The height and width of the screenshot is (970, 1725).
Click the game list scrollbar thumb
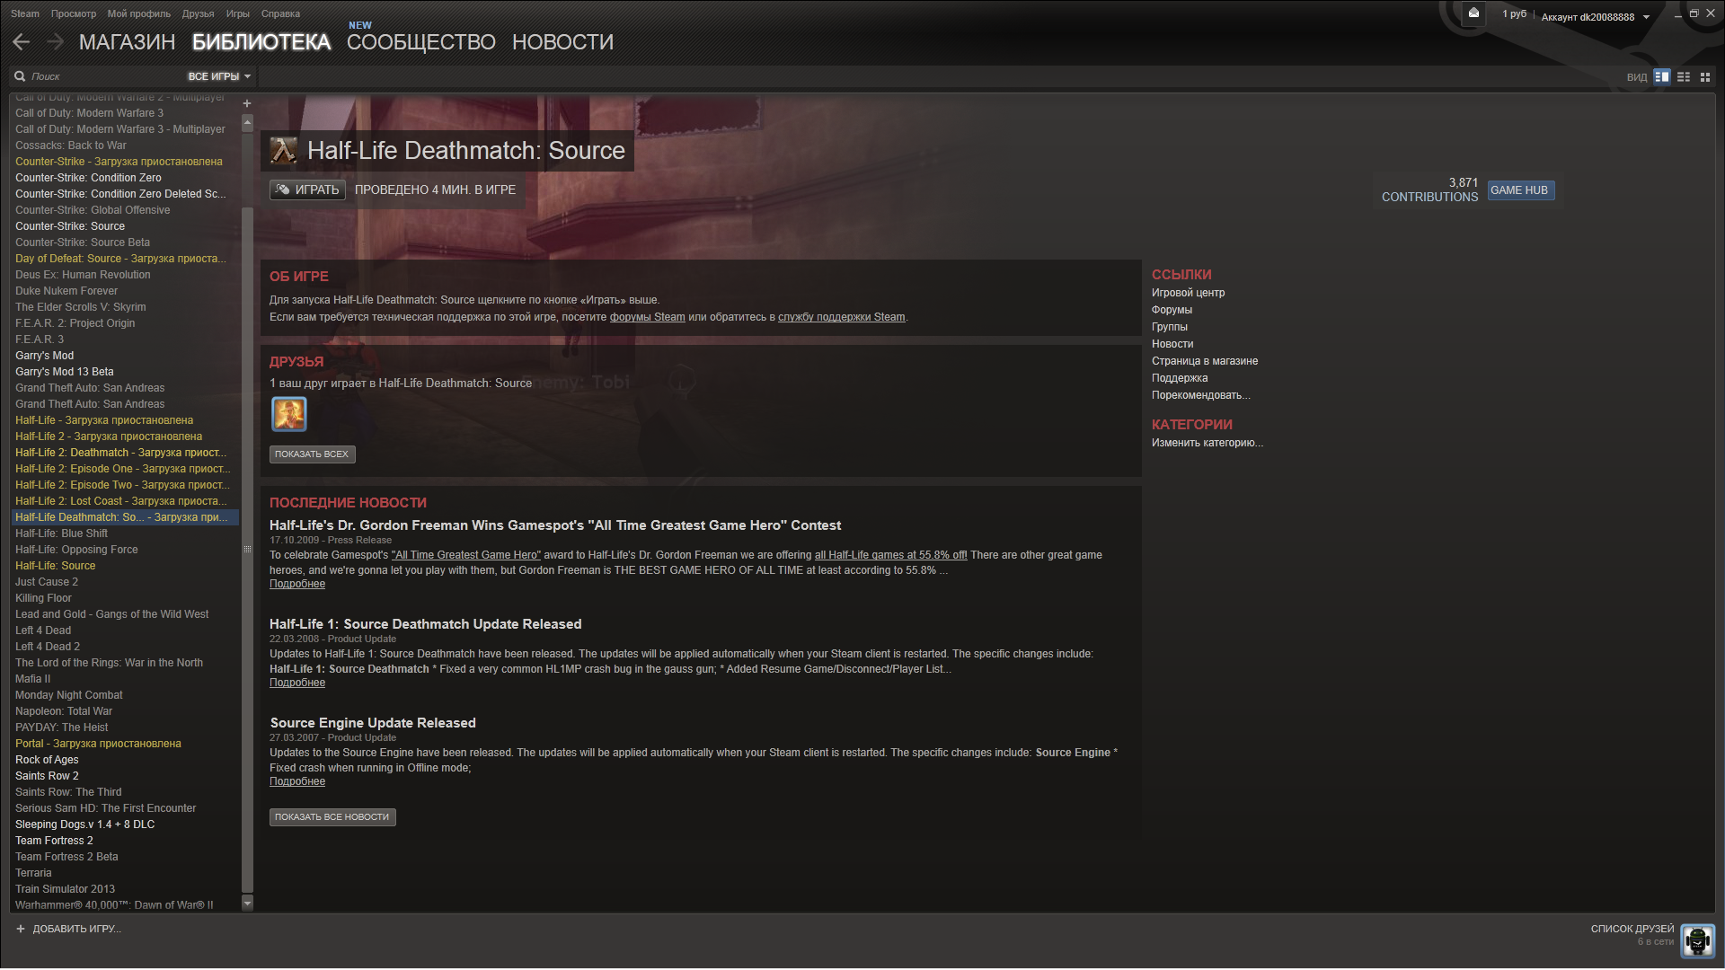[247, 548]
